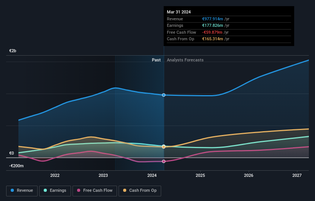The width and height of the screenshot is (315, 201).
Task: Click the 2023 x-axis label
Action: coord(103,175)
